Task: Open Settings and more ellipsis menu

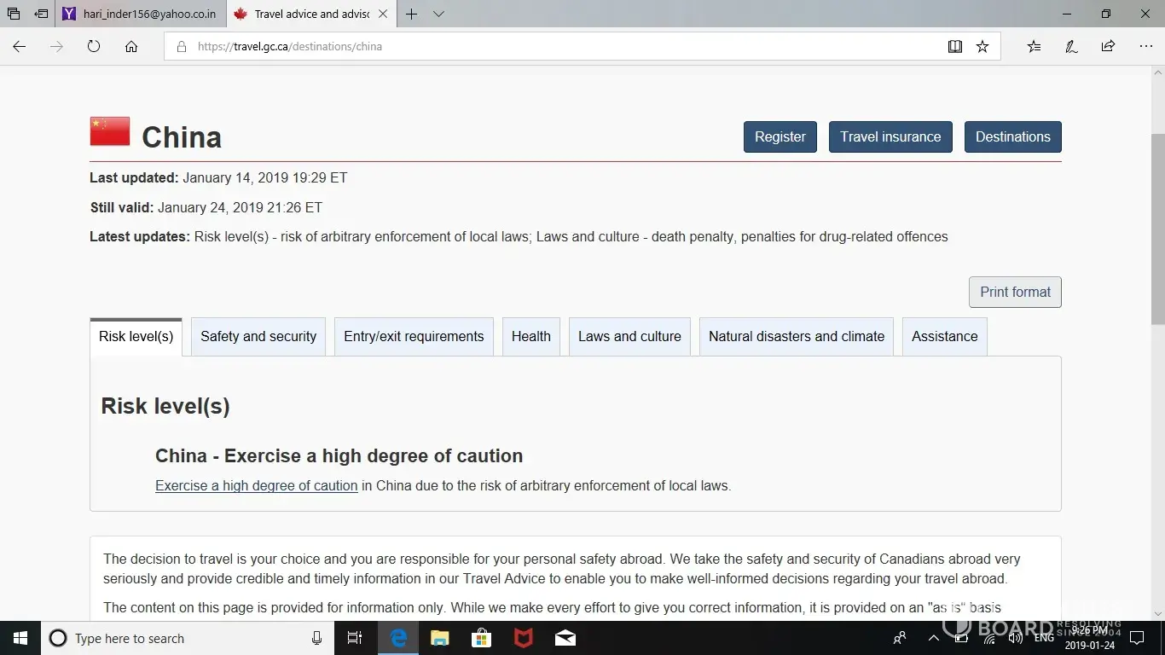Action: (x=1145, y=47)
